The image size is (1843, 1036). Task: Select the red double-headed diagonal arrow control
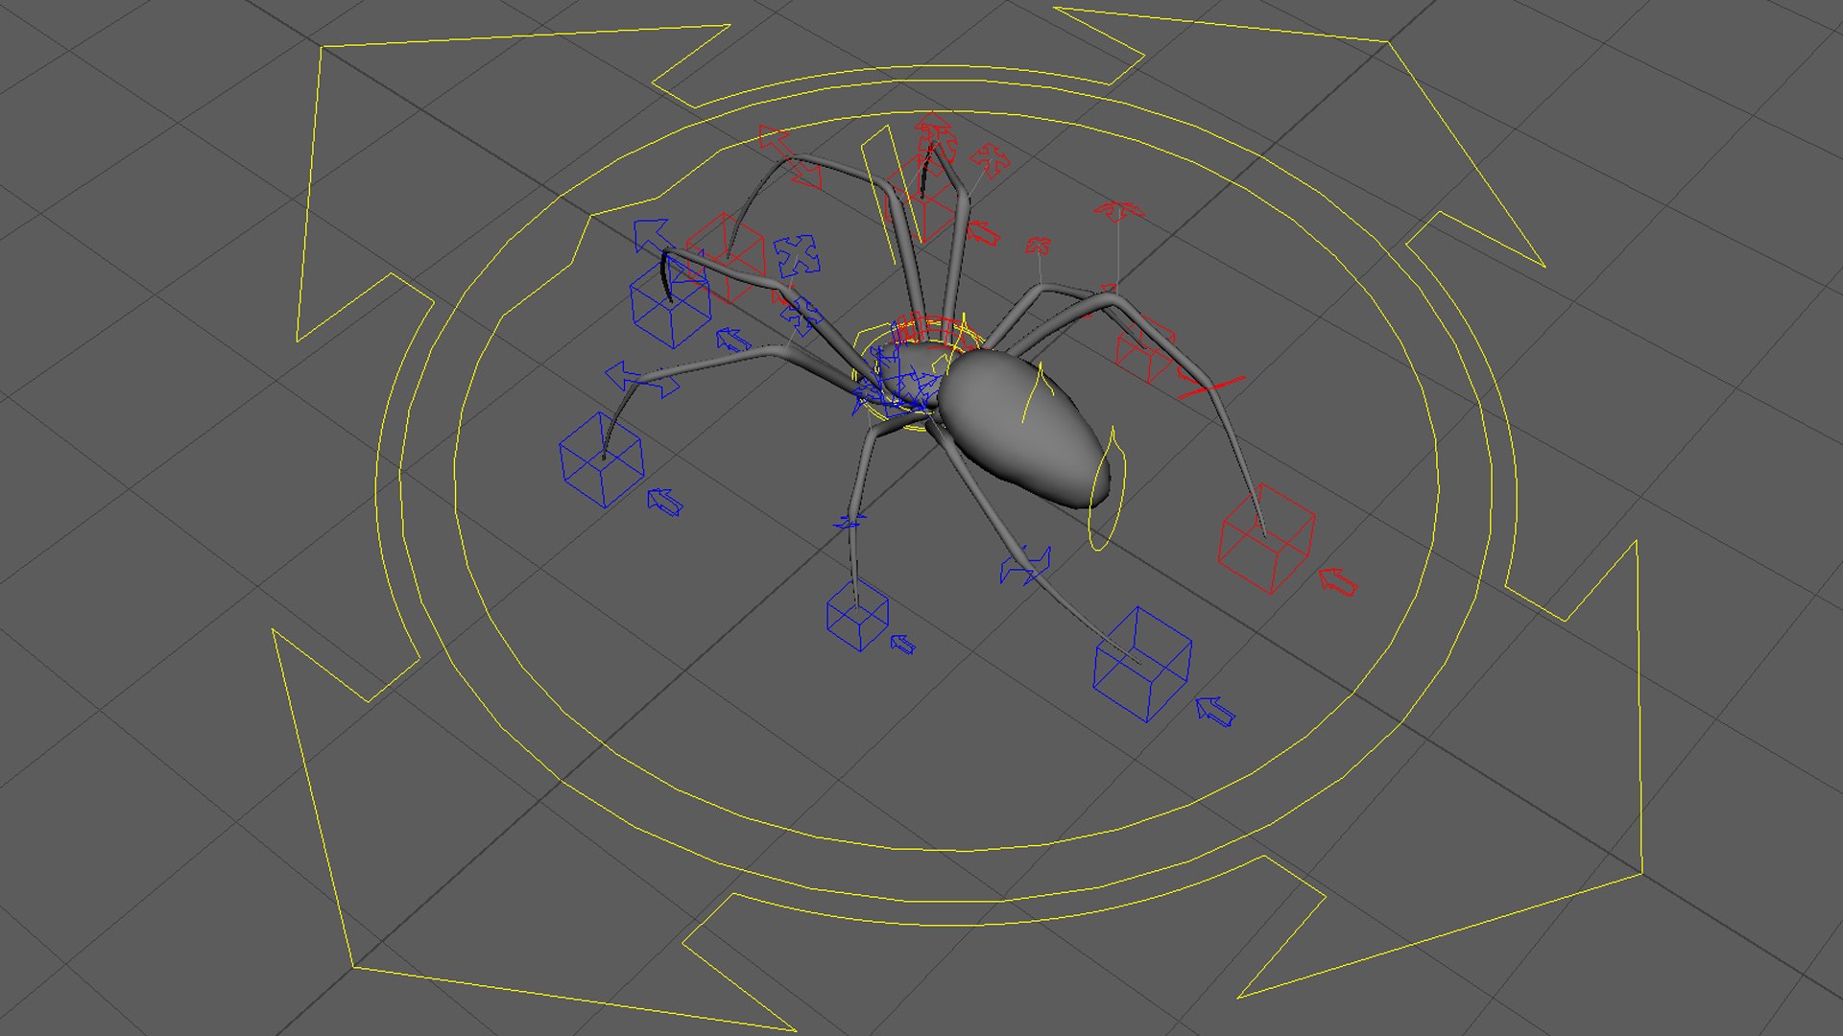tap(790, 158)
